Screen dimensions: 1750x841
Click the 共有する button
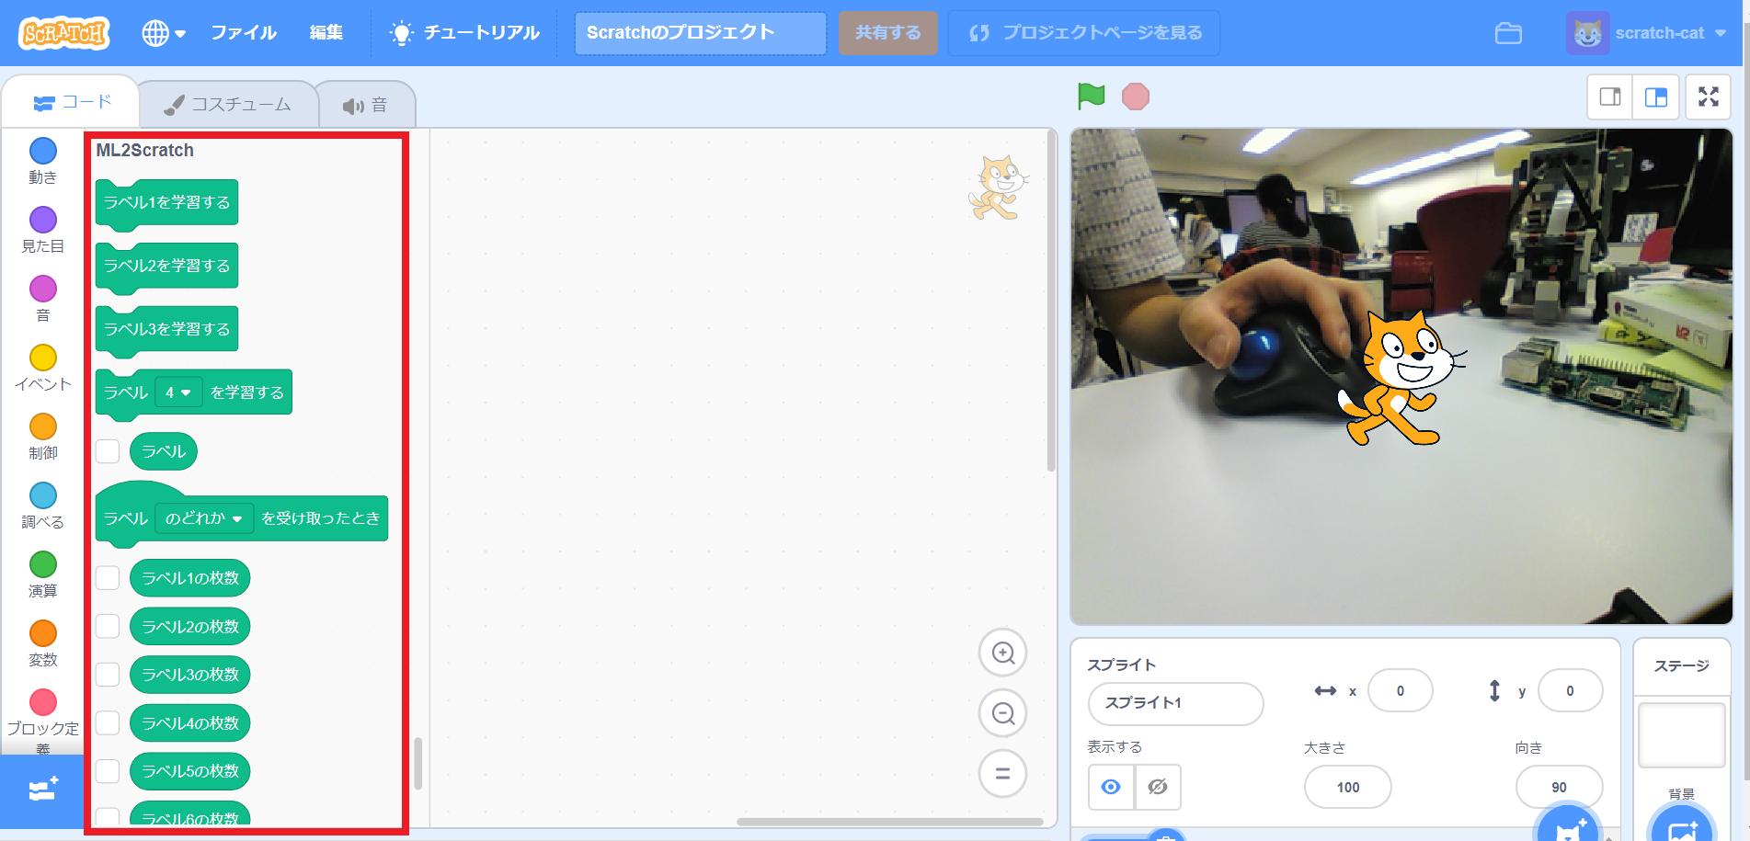(886, 32)
